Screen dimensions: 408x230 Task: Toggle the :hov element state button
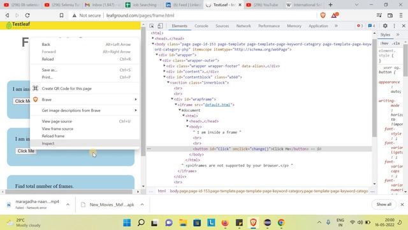point(384,43)
